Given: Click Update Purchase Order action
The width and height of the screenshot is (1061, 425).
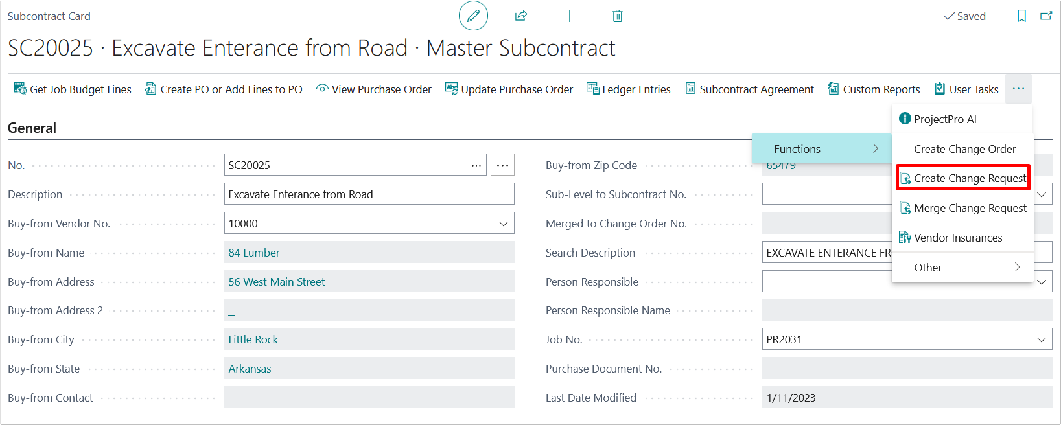Looking at the screenshot, I should pos(509,89).
